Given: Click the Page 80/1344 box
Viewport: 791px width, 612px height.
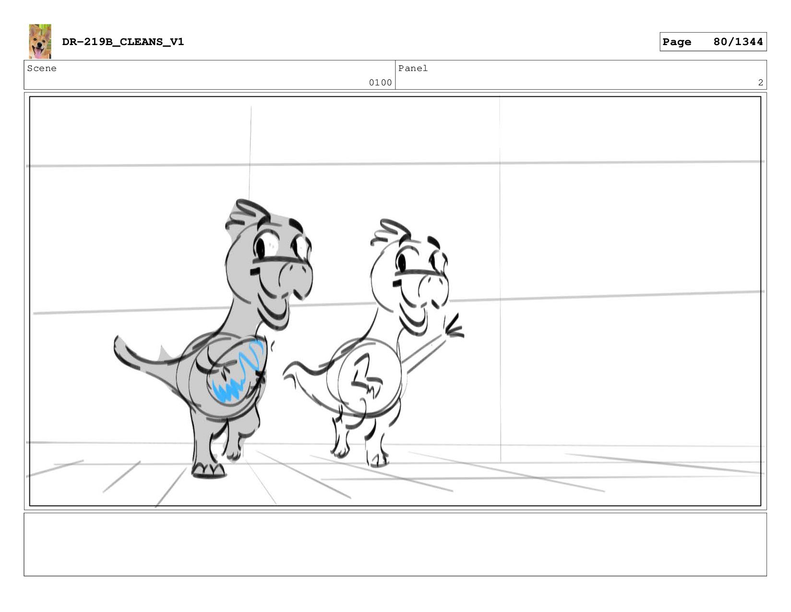Looking at the screenshot, I should point(713,42).
